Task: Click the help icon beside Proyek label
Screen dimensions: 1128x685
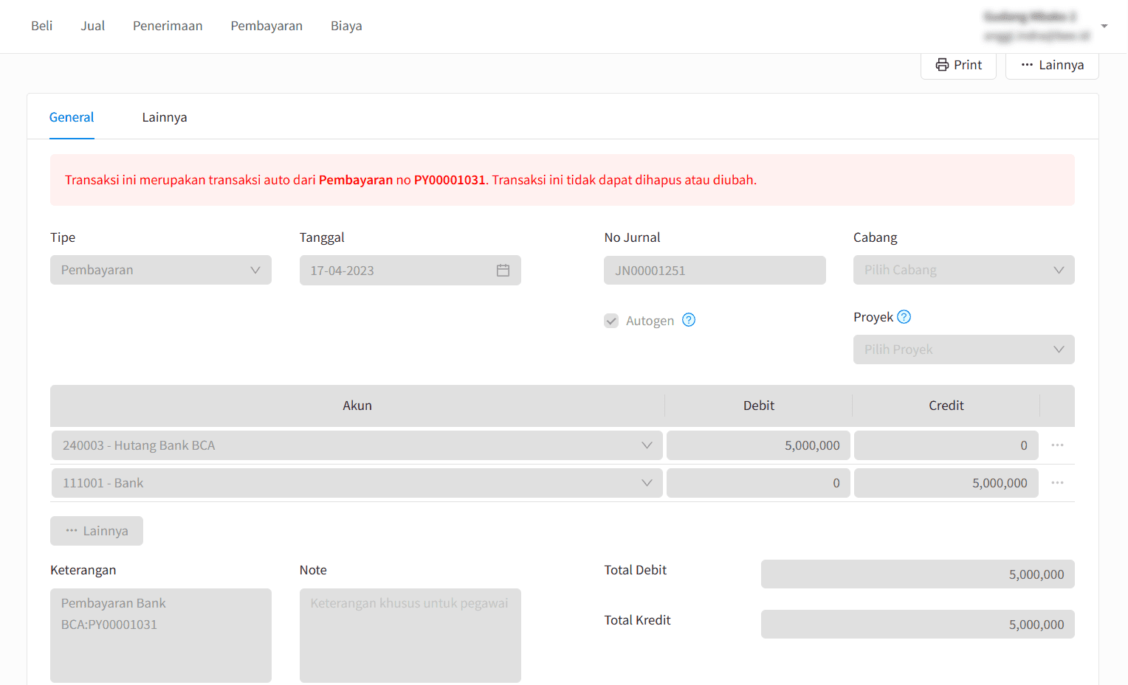Action: pos(904,317)
